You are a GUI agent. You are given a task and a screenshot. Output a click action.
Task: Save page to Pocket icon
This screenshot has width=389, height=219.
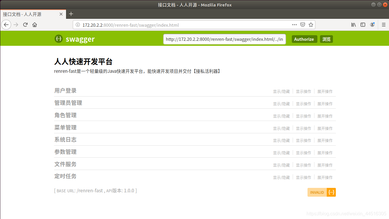click(303, 25)
